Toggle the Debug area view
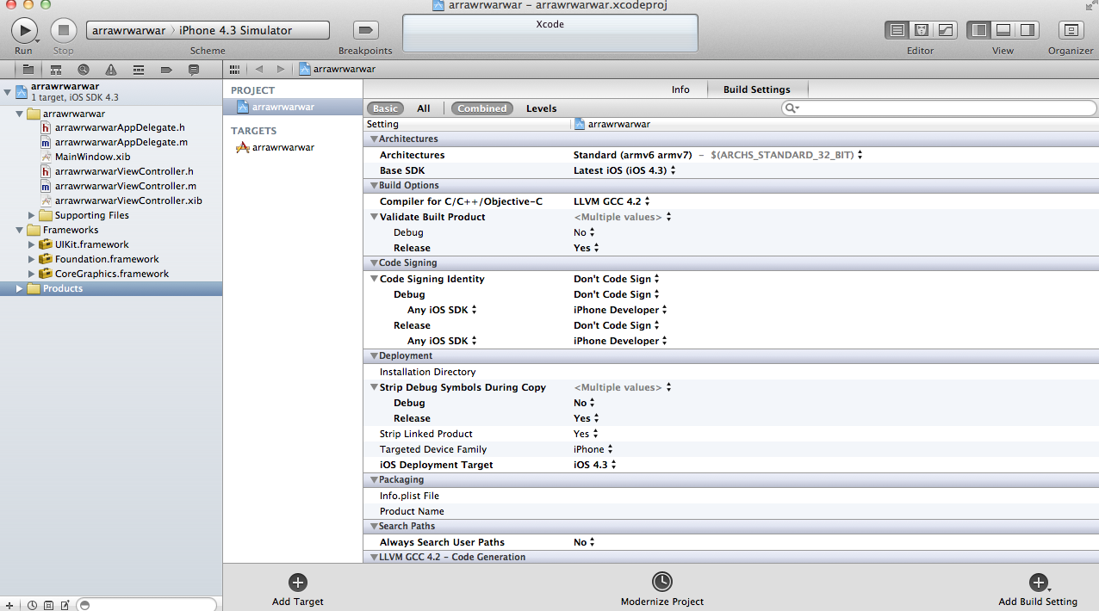 (1003, 30)
